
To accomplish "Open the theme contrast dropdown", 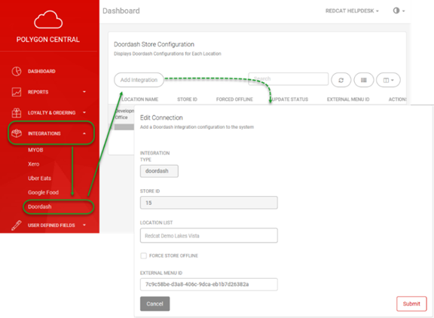I will pyautogui.click(x=399, y=11).
